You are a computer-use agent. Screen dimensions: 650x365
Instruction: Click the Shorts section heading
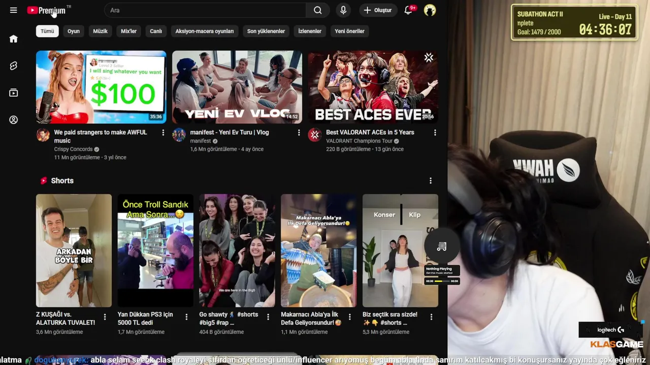[x=62, y=180]
